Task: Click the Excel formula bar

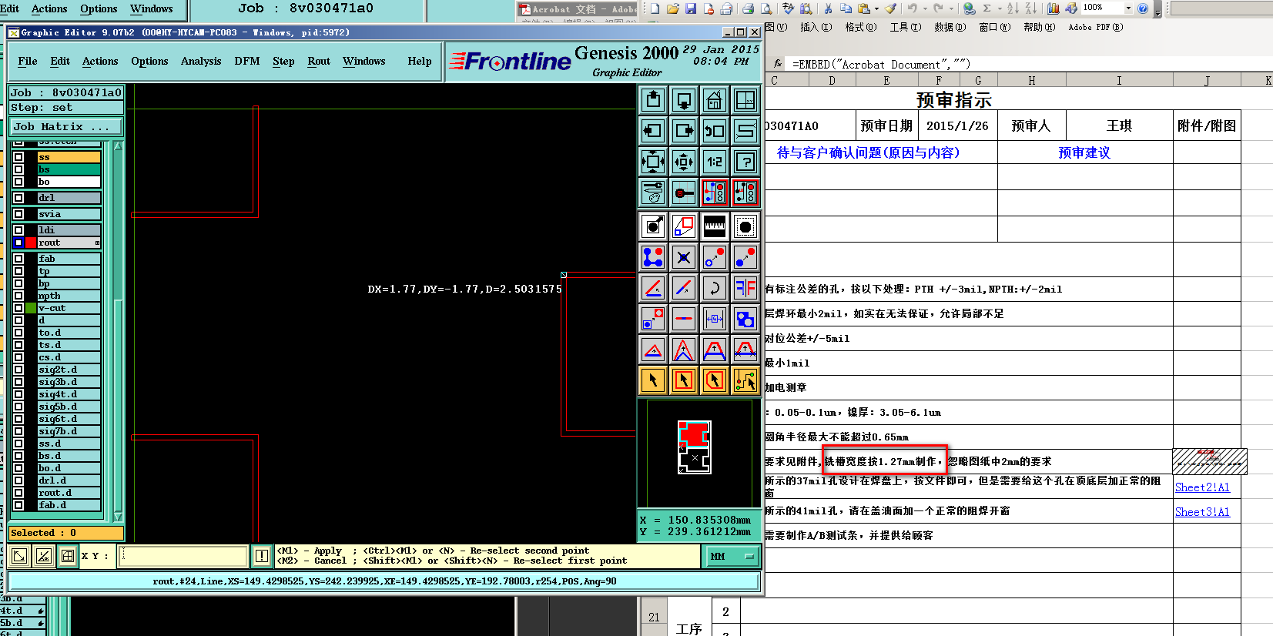Action: pyautogui.click(x=1029, y=65)
